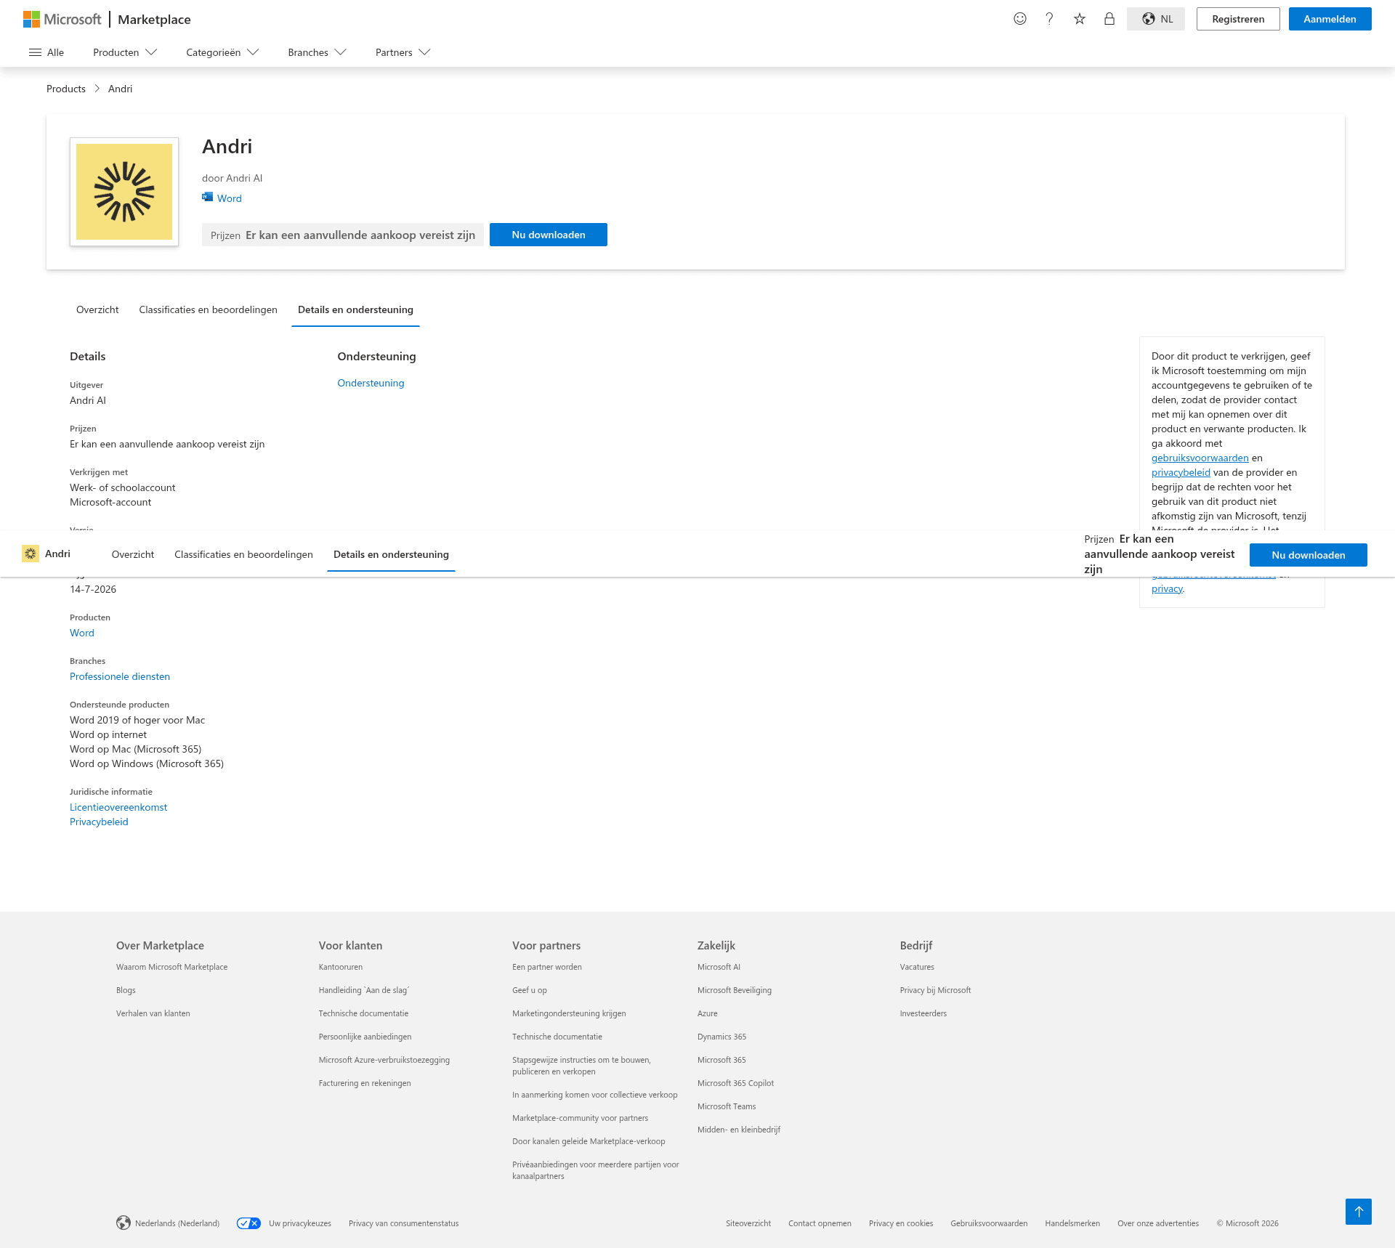Image resolution: width=1395 pixels, height=1248 pixels.
Task: Open the Alle hamburger menu
Action: pyautogui.click(x=46, y=52)
